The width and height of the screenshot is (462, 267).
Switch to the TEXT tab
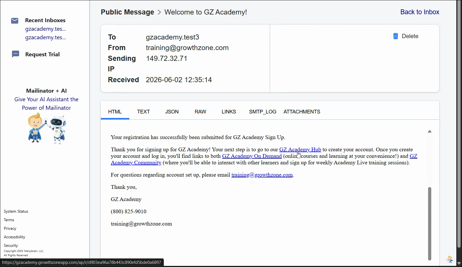click(143, 112)
